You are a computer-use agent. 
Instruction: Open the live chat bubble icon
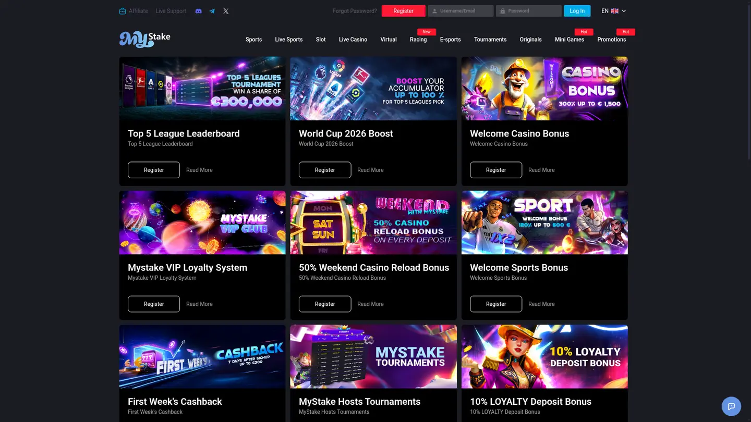pos(731,406)
